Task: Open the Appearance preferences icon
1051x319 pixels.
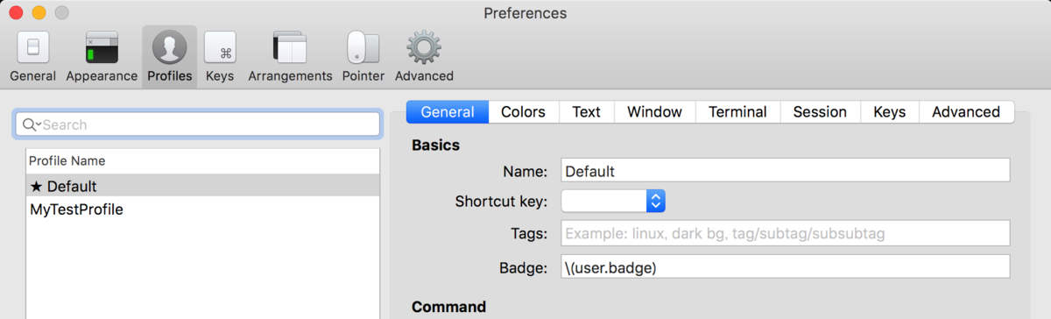Action: tap(102, 48)
